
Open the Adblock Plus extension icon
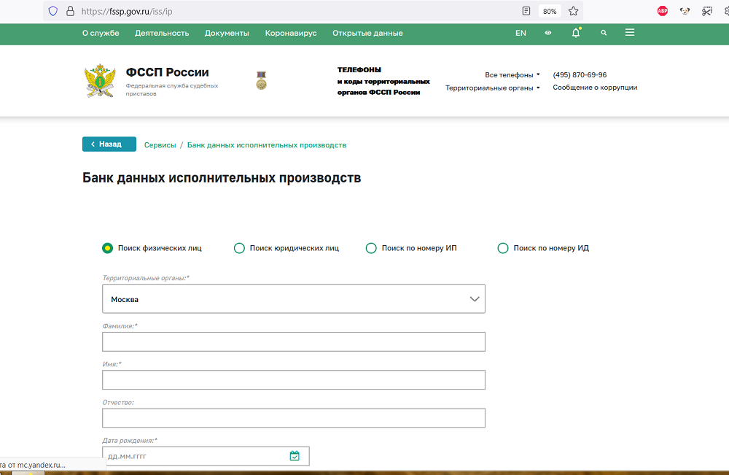pyautogui.click(x=663, y=11)
